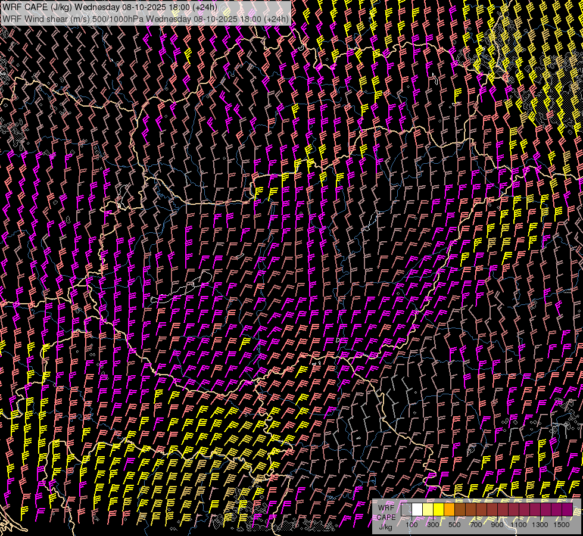This screenshot has height=536, width=583.
Task: Select the 300 legend scale label
Action: click(433, 525)
